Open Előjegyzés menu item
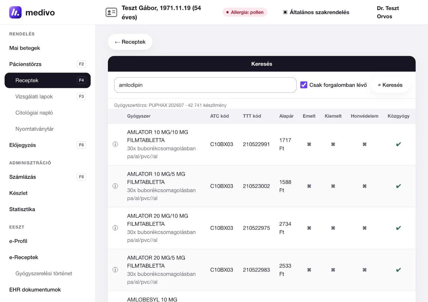Viewport: 428px width, 302px height. click(47, 145)
